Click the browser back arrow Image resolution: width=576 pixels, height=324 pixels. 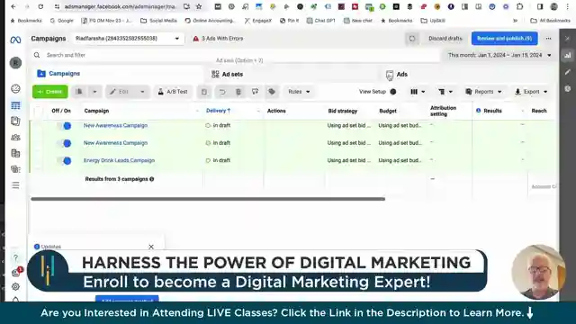click(x=13, y=6)
